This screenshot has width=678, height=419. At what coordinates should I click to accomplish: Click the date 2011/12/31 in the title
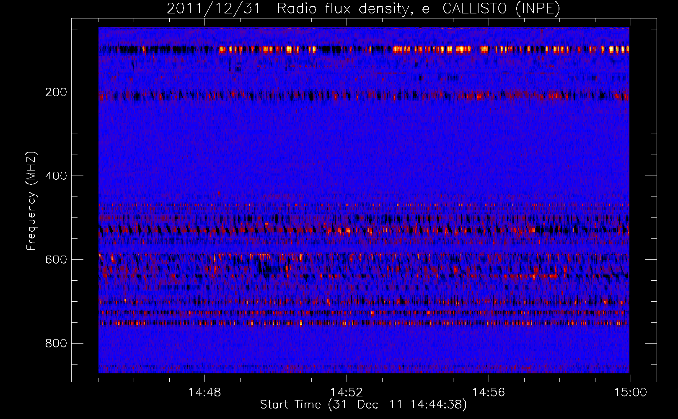pyautogui.click(x=214, y=9)
